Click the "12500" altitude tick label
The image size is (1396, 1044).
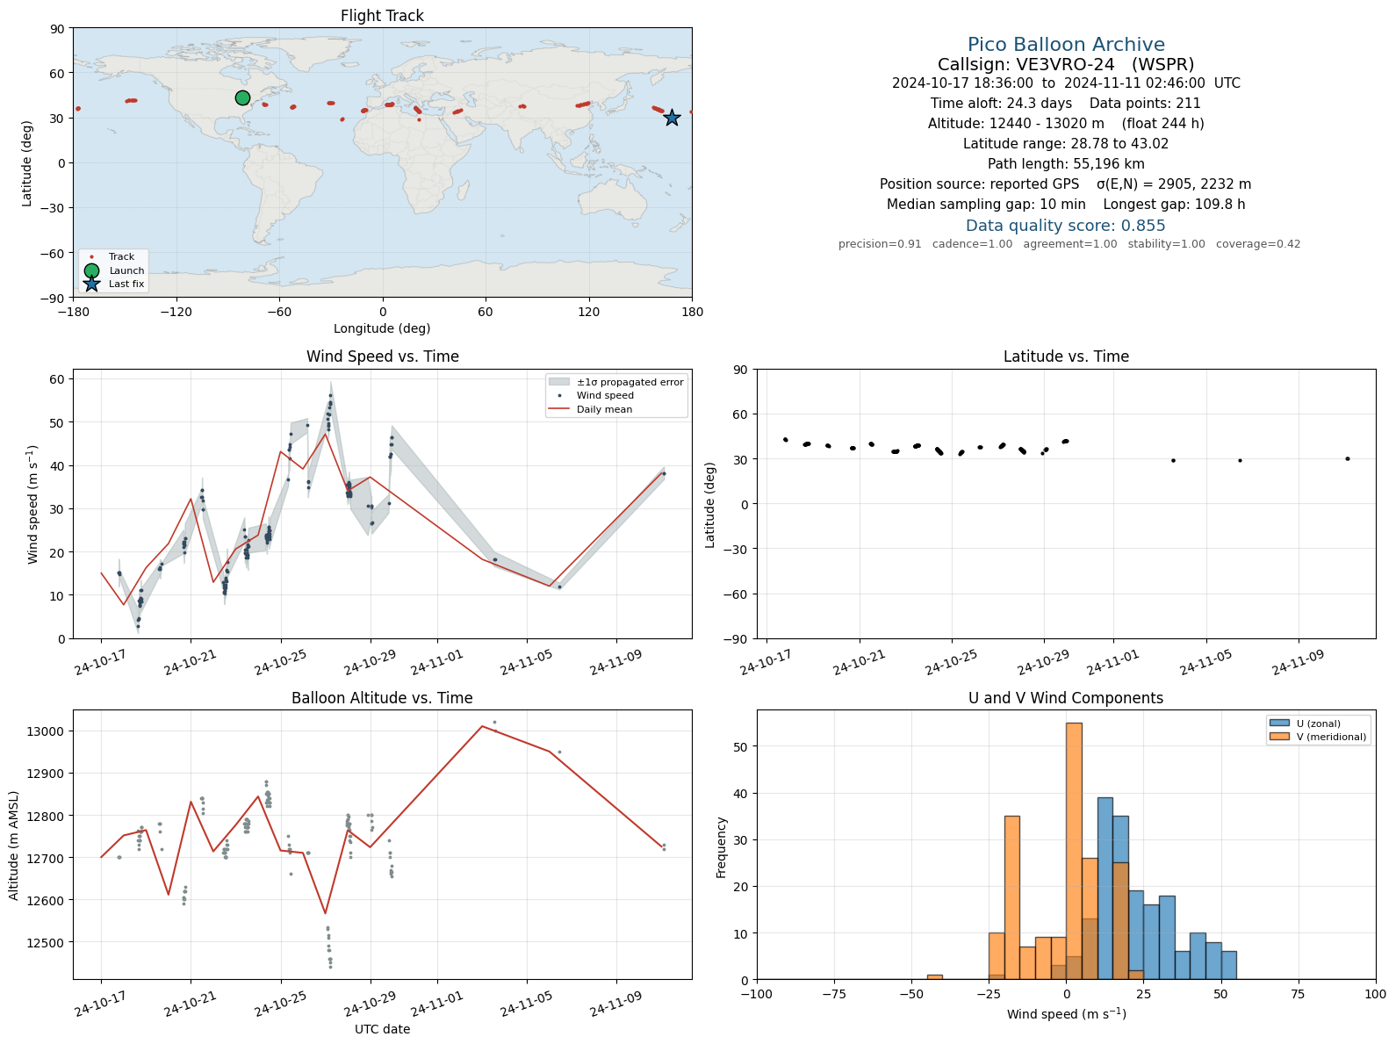click(47, 943)
